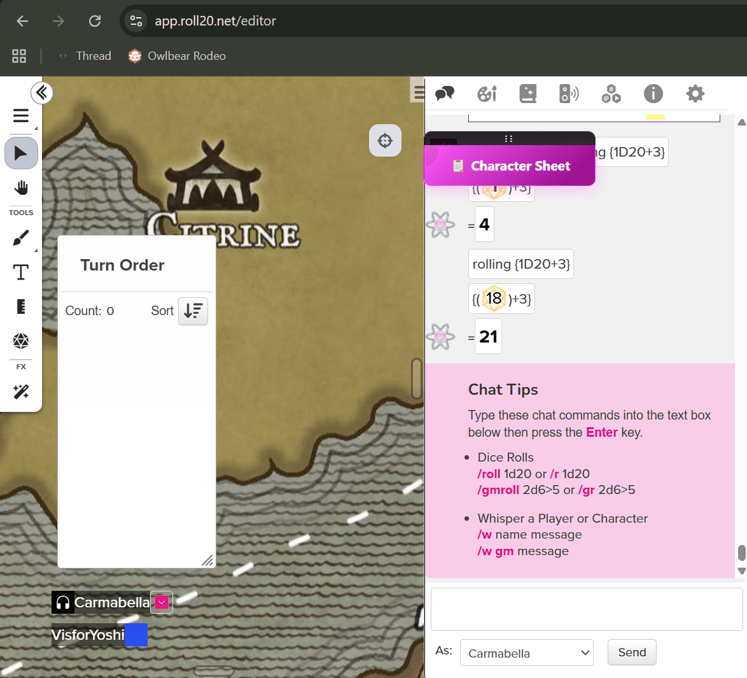Click the chat scrollbar up arrow

tap(741, 122)
